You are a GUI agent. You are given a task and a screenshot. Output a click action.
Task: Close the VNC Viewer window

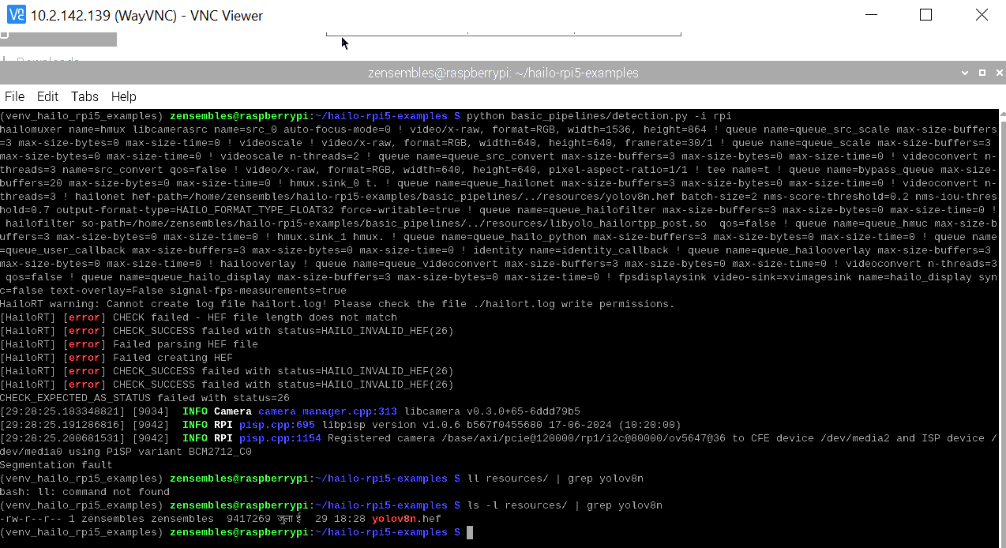coord(981,15)
